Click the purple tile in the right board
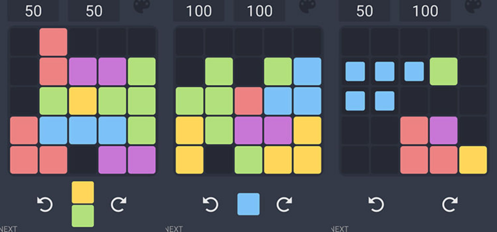 pos(443,130)
